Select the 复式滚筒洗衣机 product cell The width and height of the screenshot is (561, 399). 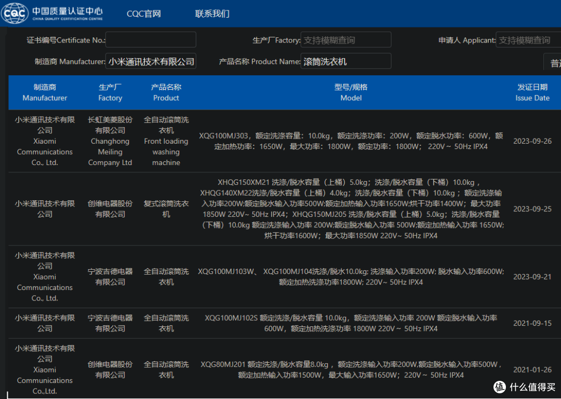click(166, 209)
